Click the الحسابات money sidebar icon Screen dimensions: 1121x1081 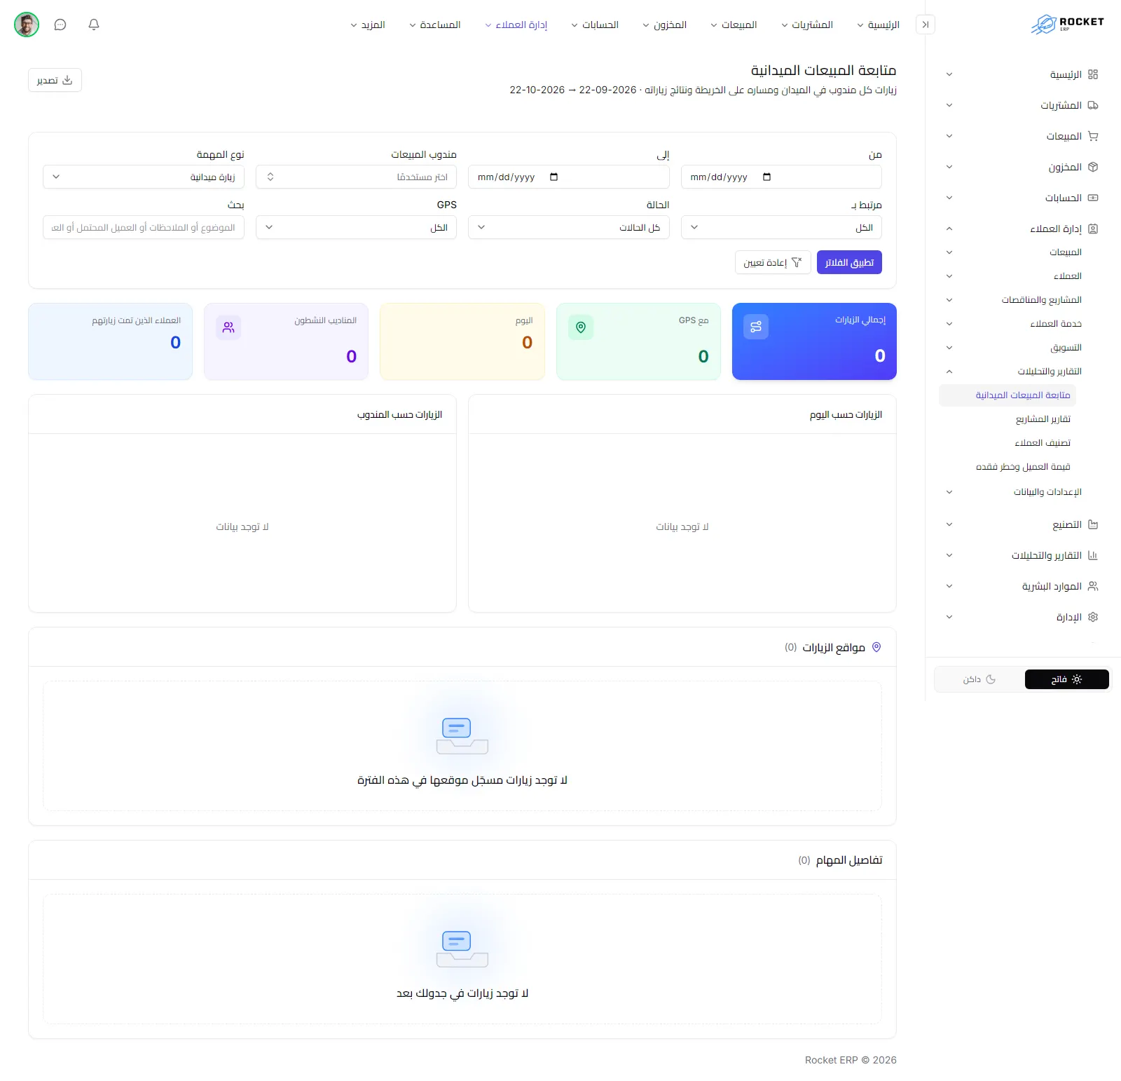1093,198
